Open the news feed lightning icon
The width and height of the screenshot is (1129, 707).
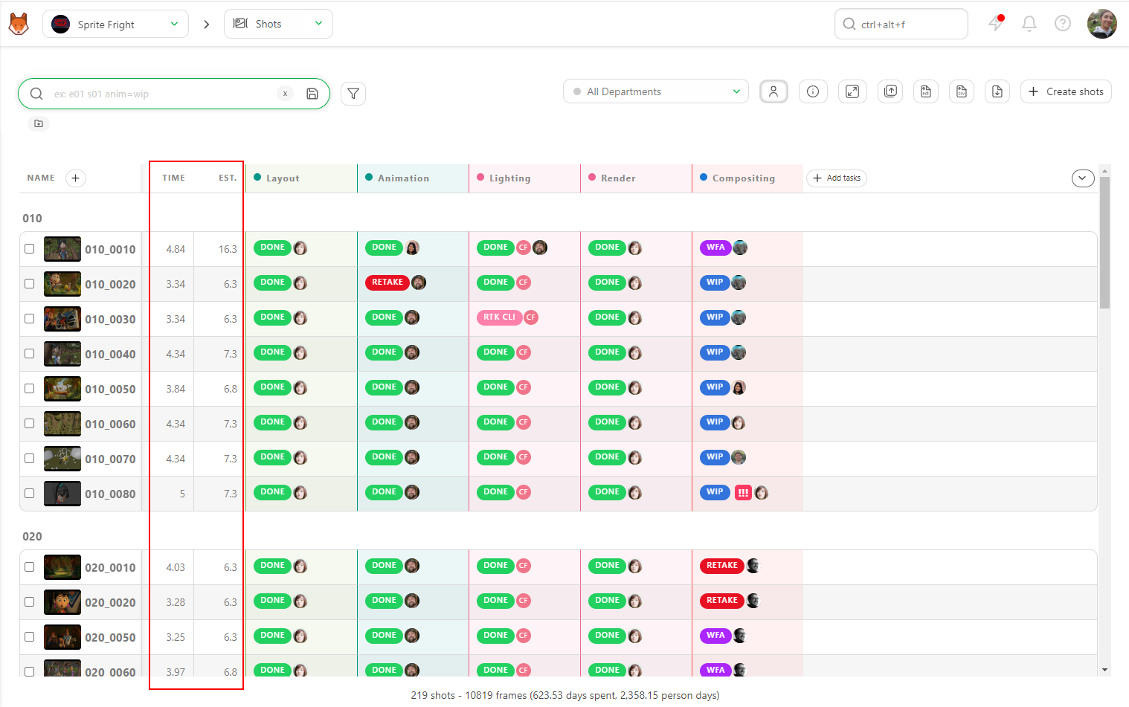pyautogui.click(x=996, y=23)
